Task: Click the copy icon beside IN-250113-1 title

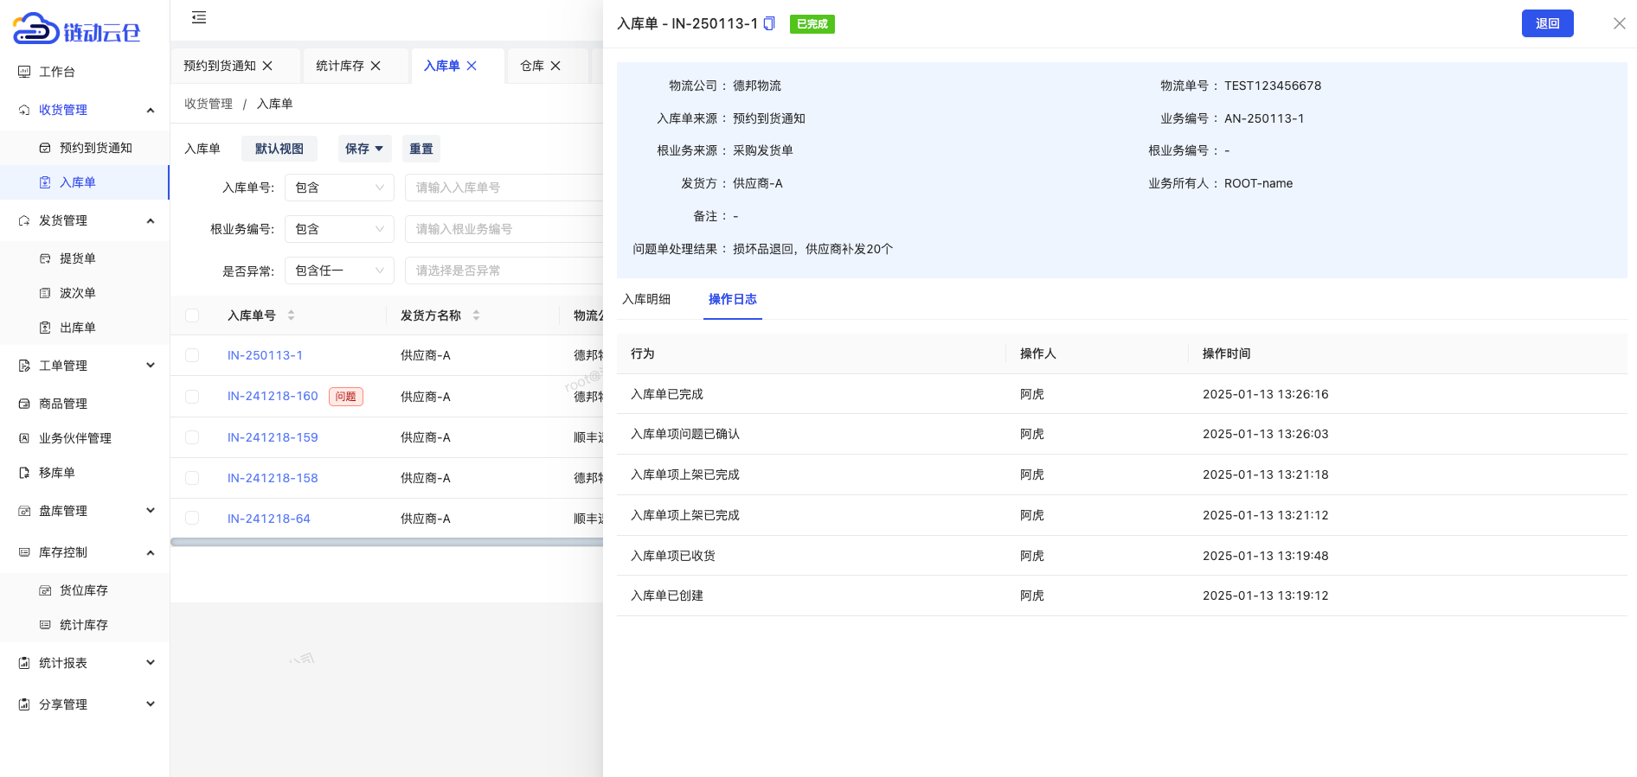Action: point(769,24)
